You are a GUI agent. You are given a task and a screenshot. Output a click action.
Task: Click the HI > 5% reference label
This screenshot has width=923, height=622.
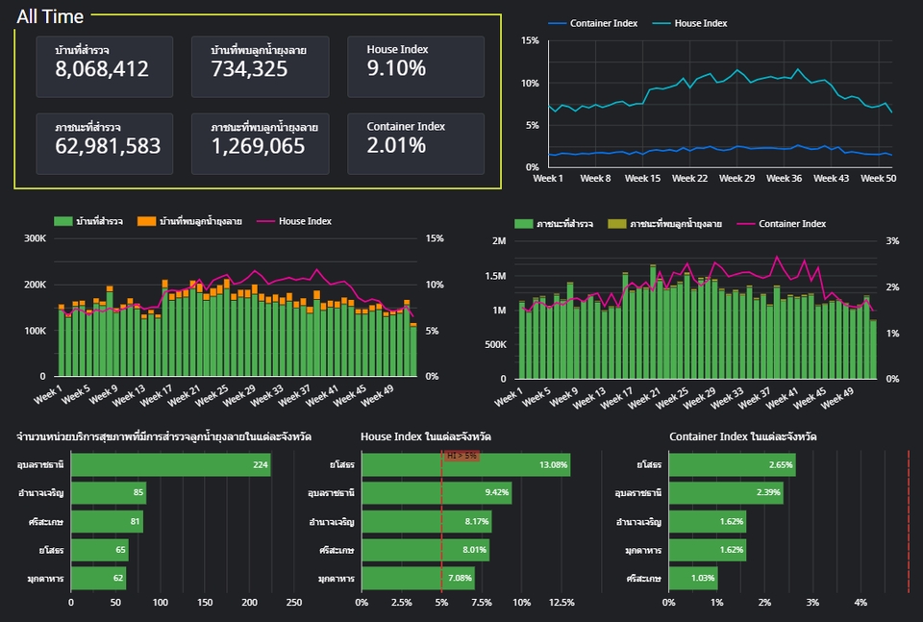click(461, 456)
